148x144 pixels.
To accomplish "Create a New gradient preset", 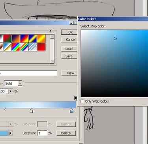I will coord(69,73).
